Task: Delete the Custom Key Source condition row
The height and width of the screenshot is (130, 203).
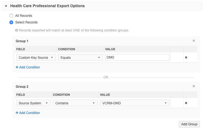Action: [186, 57]
